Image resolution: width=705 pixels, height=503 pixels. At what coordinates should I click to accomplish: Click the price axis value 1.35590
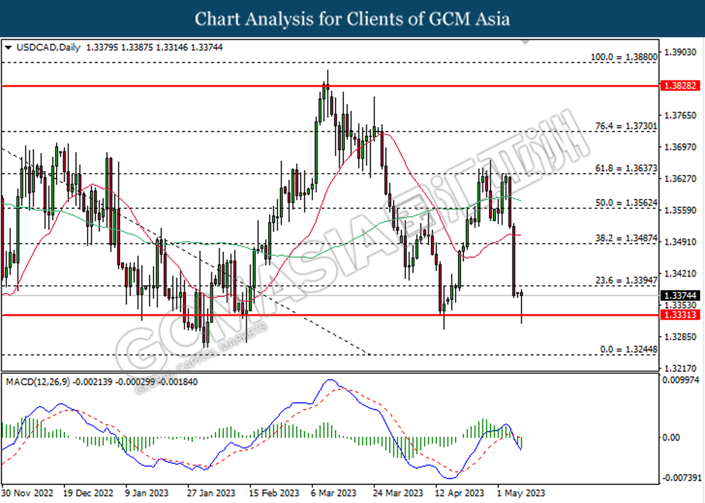[x=680, y=210]
